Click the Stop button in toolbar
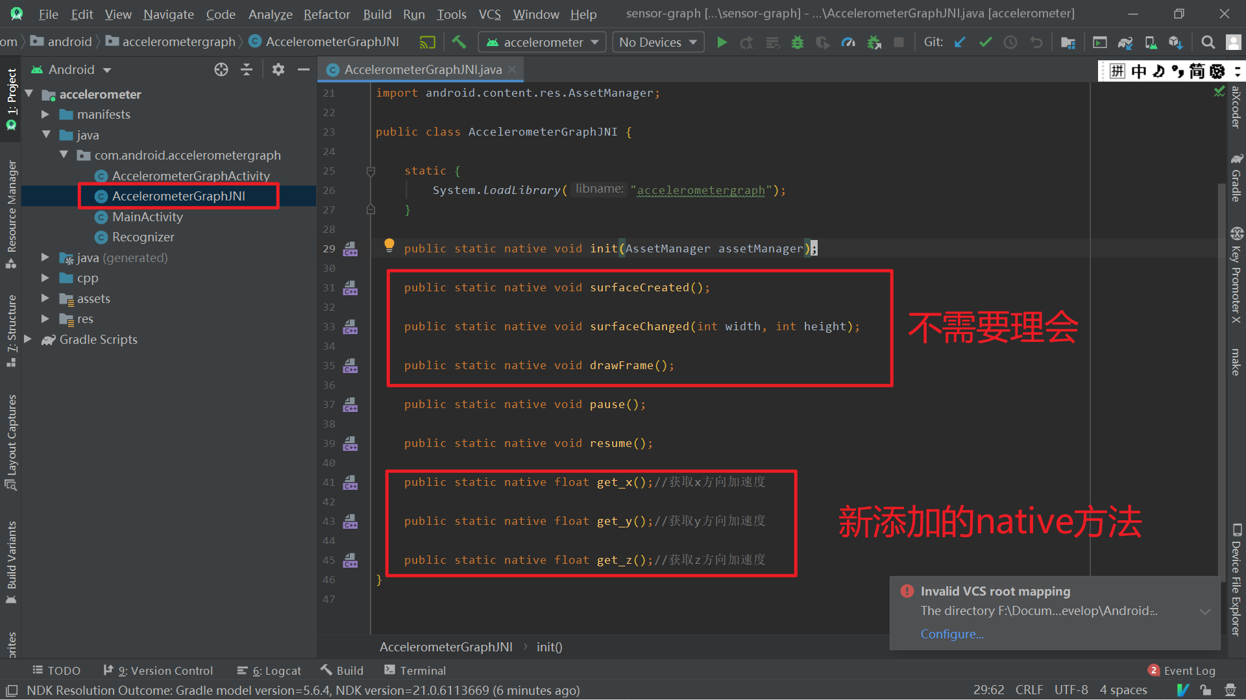Viewport: 1246px width, 700px height. point(899,42)
